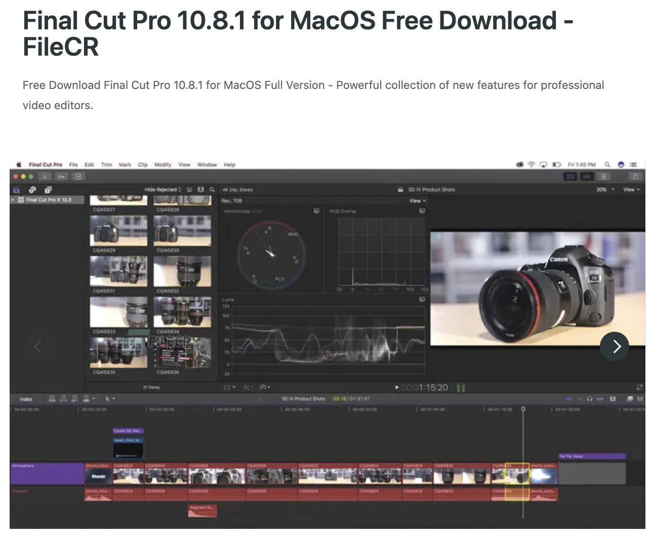
Task: Open the Modify menu
Action: 163,165
